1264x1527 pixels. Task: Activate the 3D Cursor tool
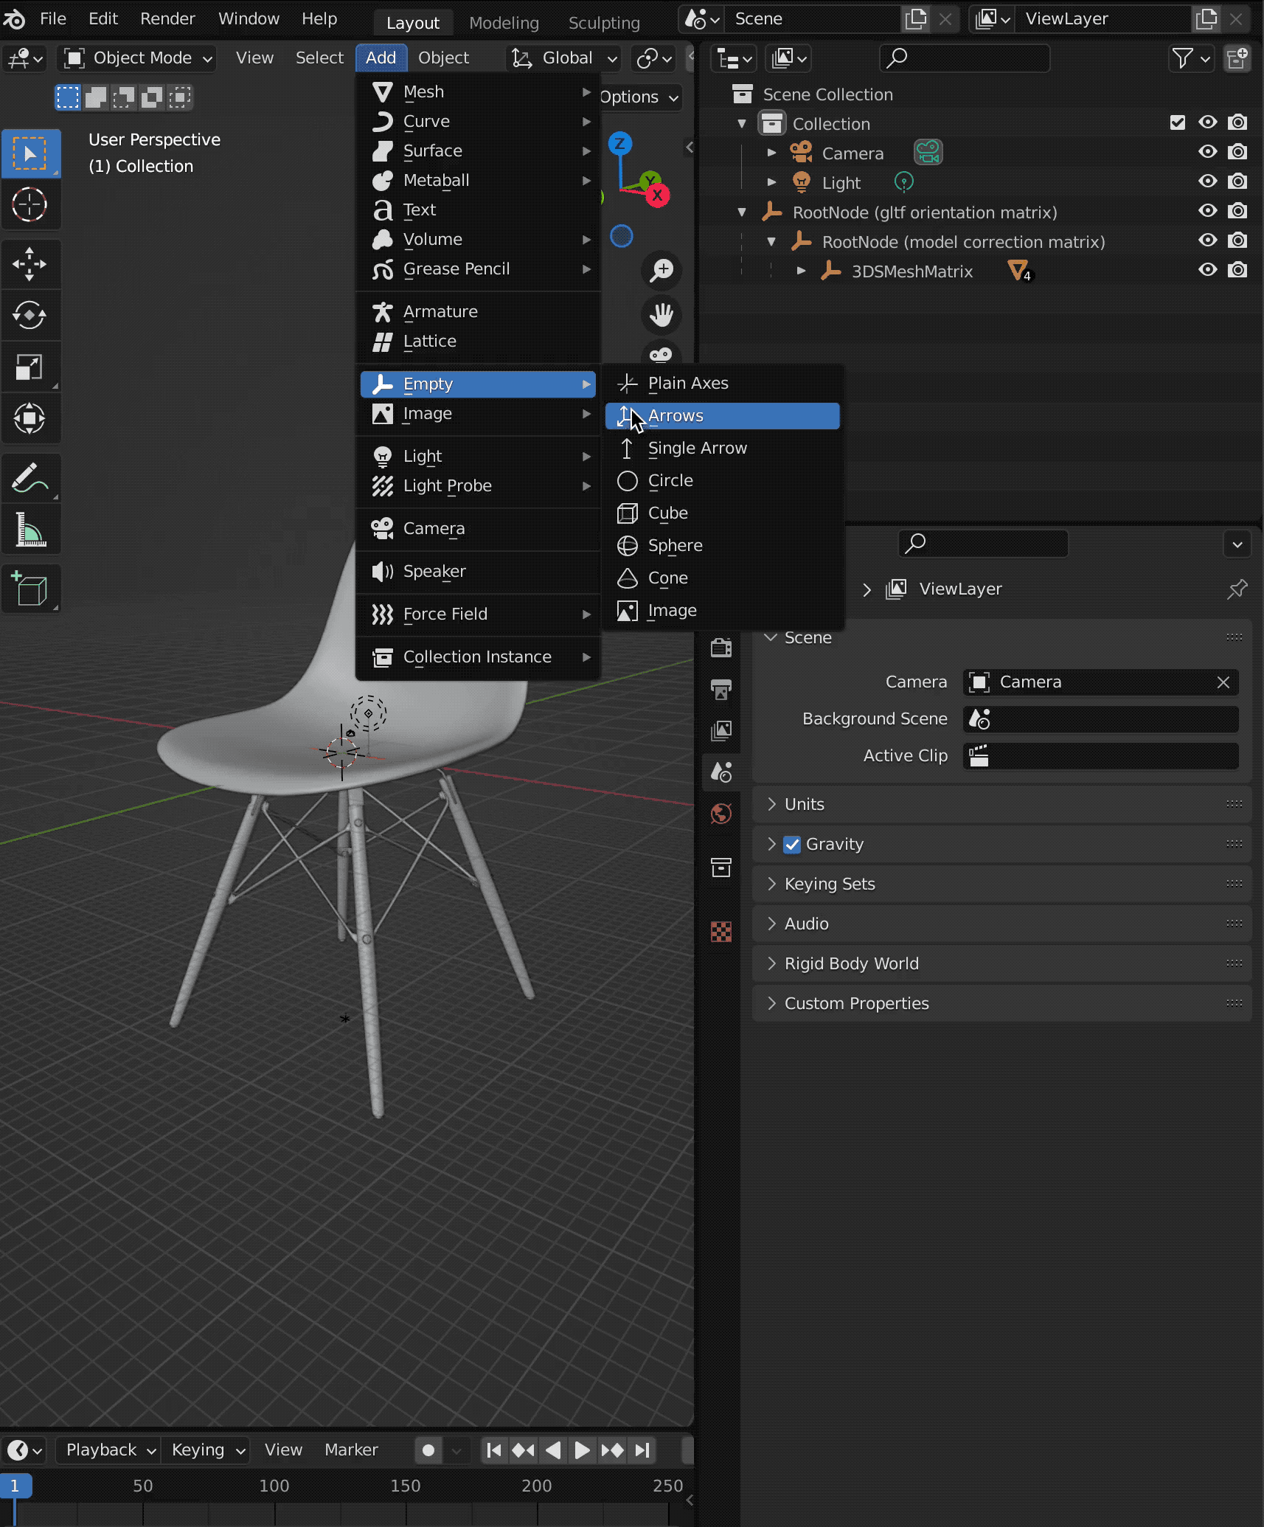[30, 205]
